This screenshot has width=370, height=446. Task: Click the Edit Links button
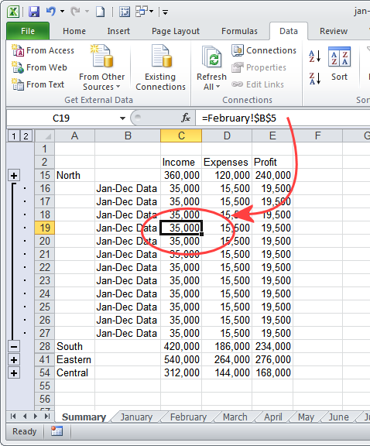(258, 84)
